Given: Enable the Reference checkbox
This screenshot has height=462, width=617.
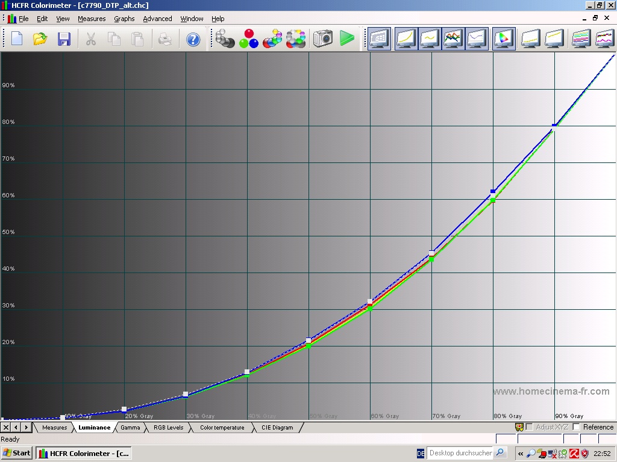Looking at the screenshot, I should pyautogui.click(x=576, y=427).
